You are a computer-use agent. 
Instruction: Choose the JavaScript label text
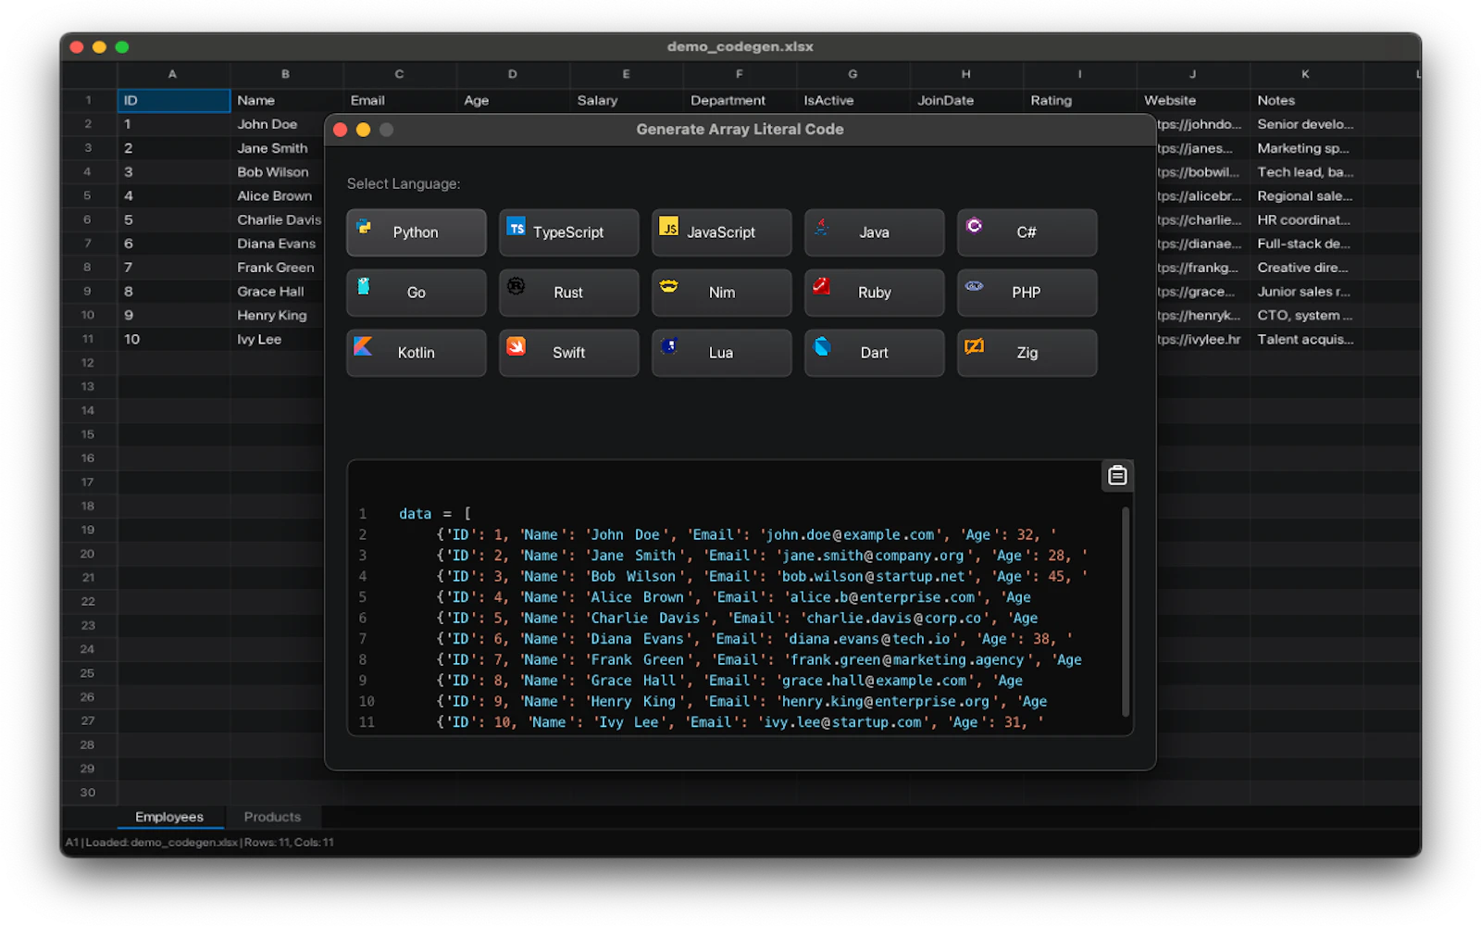[721, 232]
